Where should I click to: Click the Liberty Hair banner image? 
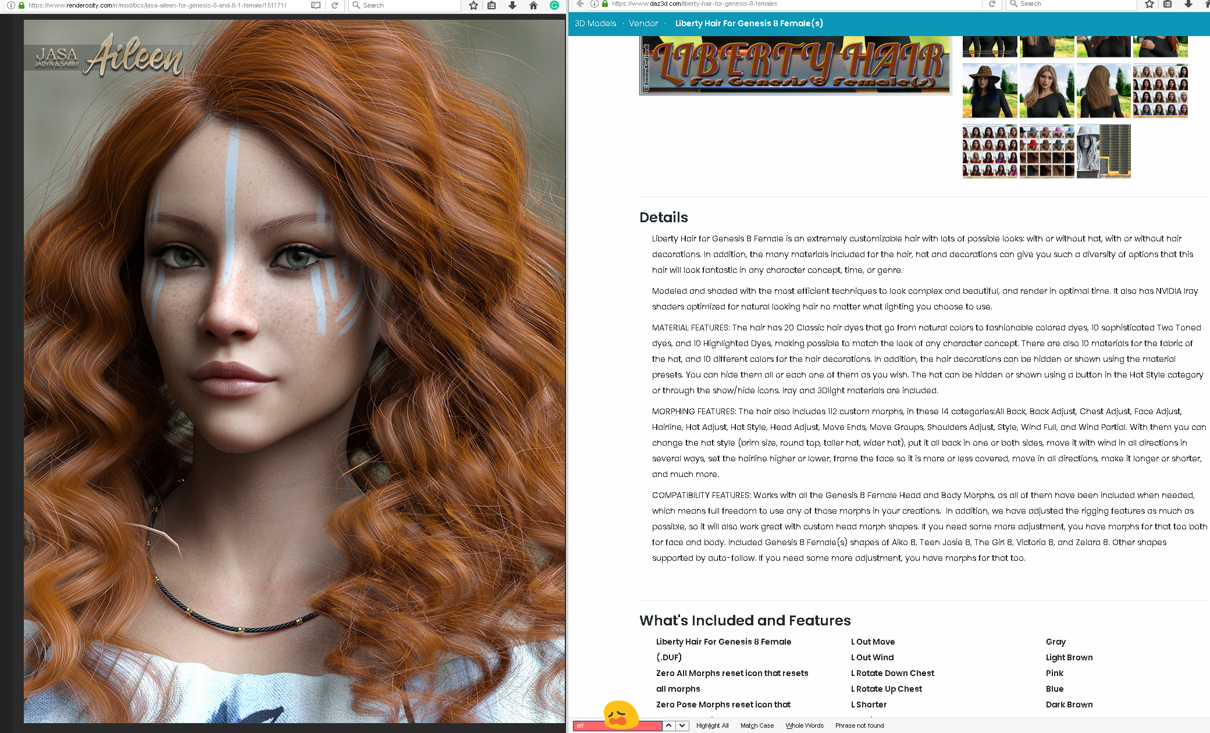point(795,65)
